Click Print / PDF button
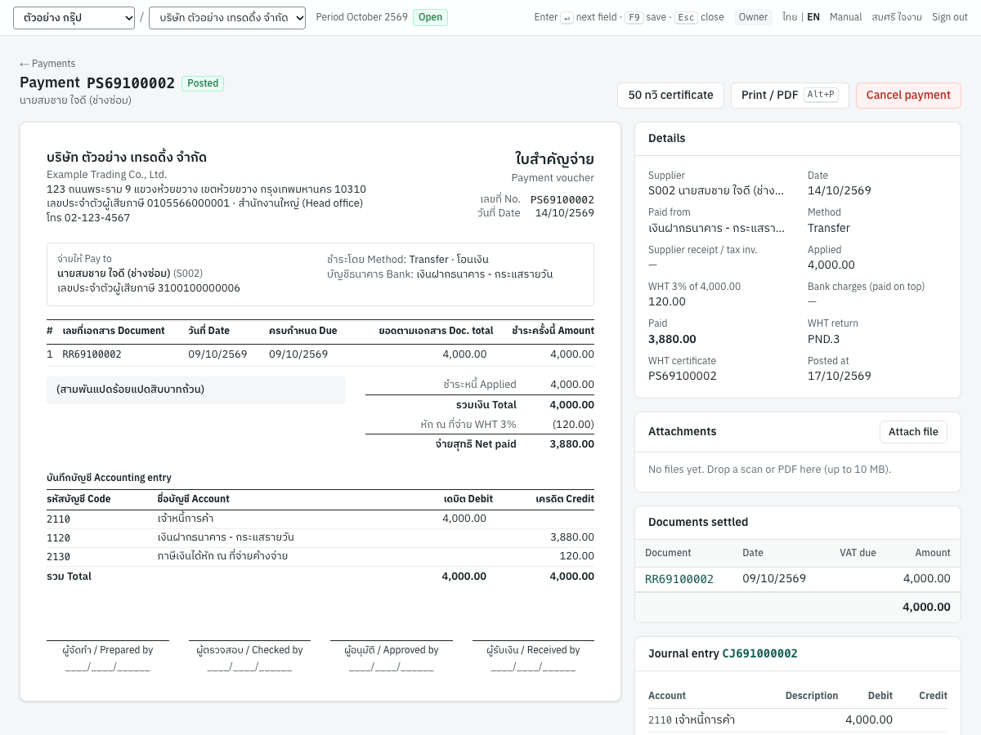The image size is (981, 735). click(x=790, y=95)
